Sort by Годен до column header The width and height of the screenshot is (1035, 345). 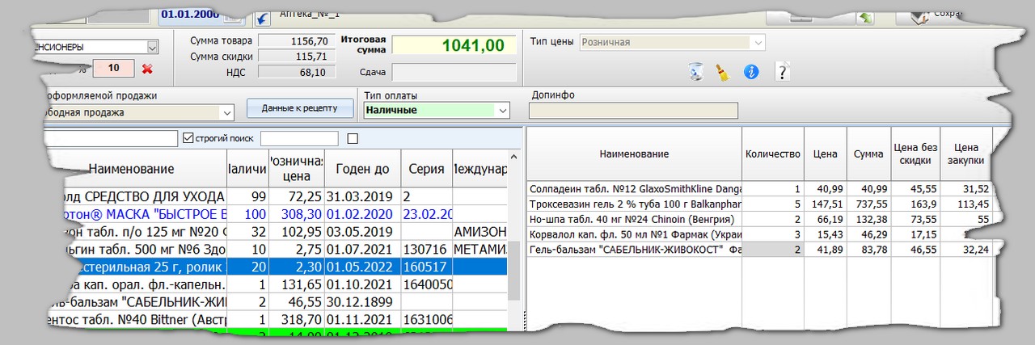(362, 169)
